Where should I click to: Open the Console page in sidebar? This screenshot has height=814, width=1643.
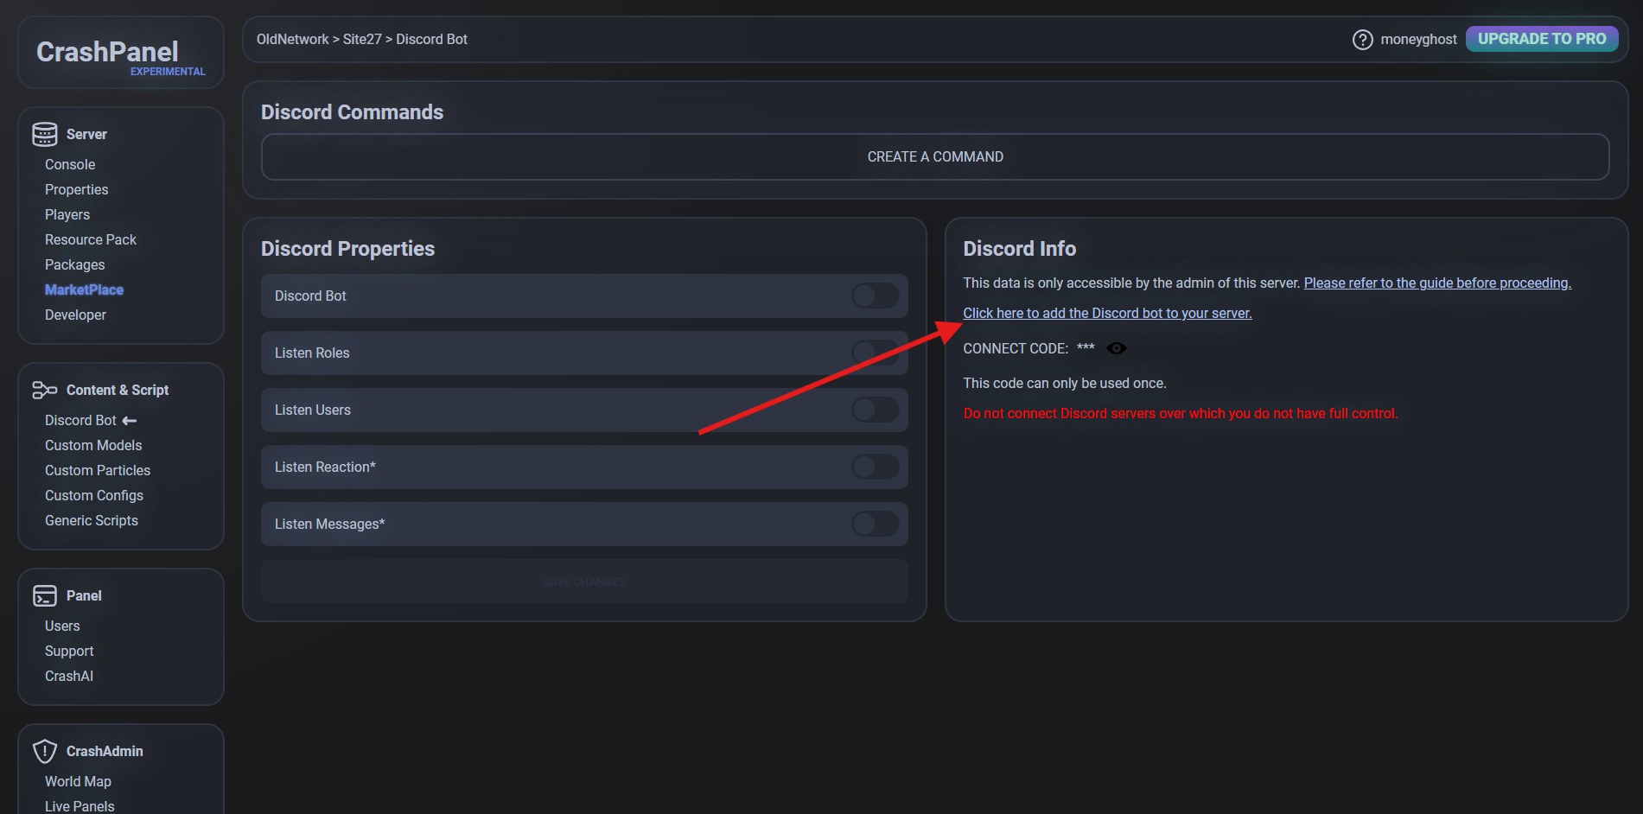70,164
